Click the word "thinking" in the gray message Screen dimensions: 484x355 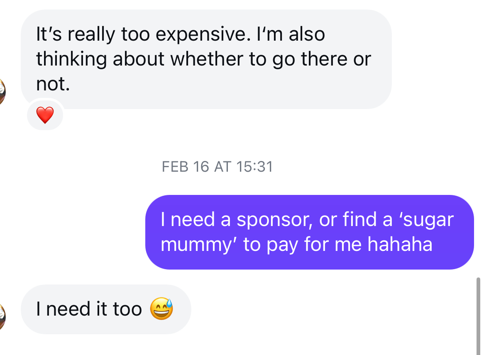coord(71,60)
